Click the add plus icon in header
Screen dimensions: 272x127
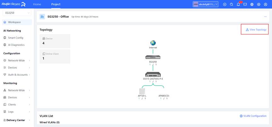pos(225,4)
